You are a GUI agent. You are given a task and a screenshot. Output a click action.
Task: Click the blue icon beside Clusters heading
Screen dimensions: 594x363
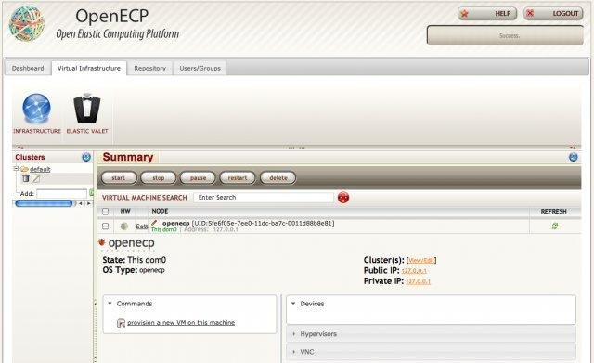[86, 157]
